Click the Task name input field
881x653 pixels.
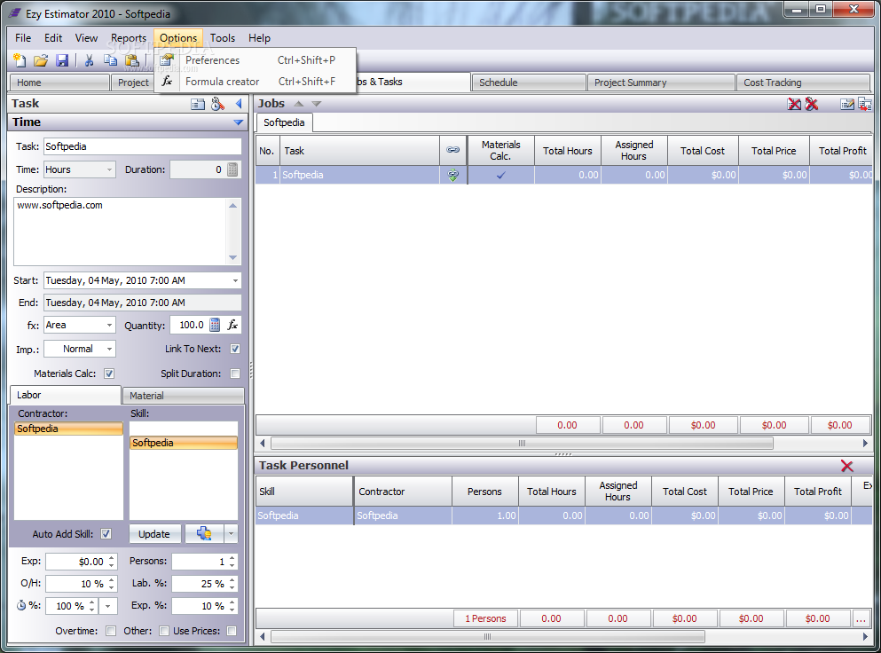click(143, 146)
